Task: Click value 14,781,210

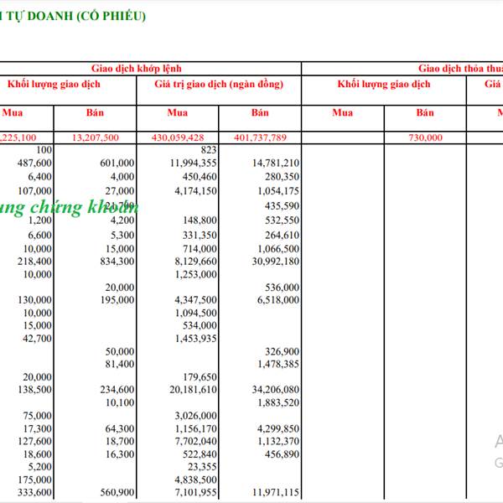Action: pos(276,163)
